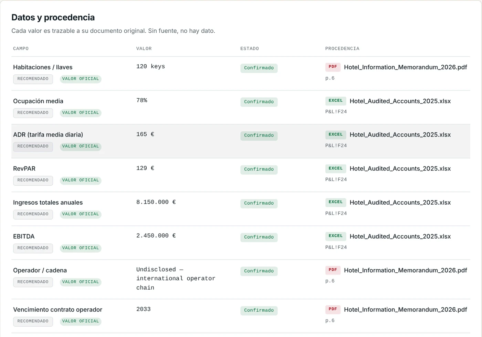
Task: Click the PDF badge in Vencimiento contrato operador row
Action: (x=333, y=309)
